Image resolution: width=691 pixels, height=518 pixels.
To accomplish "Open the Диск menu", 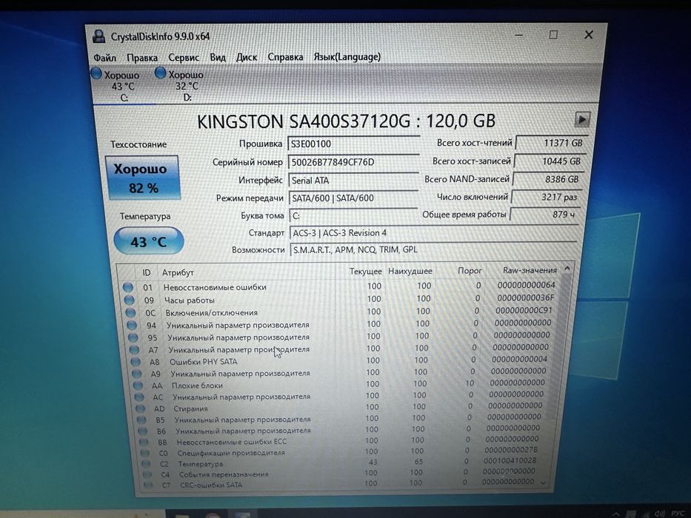I will pyautogui.click(x=247, y=57).
